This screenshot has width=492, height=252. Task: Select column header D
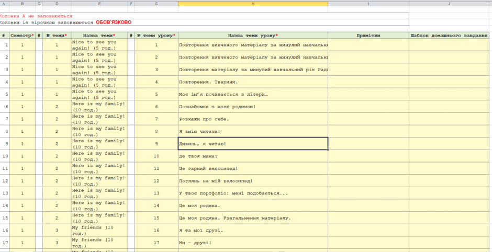click(x=57, y=4)
